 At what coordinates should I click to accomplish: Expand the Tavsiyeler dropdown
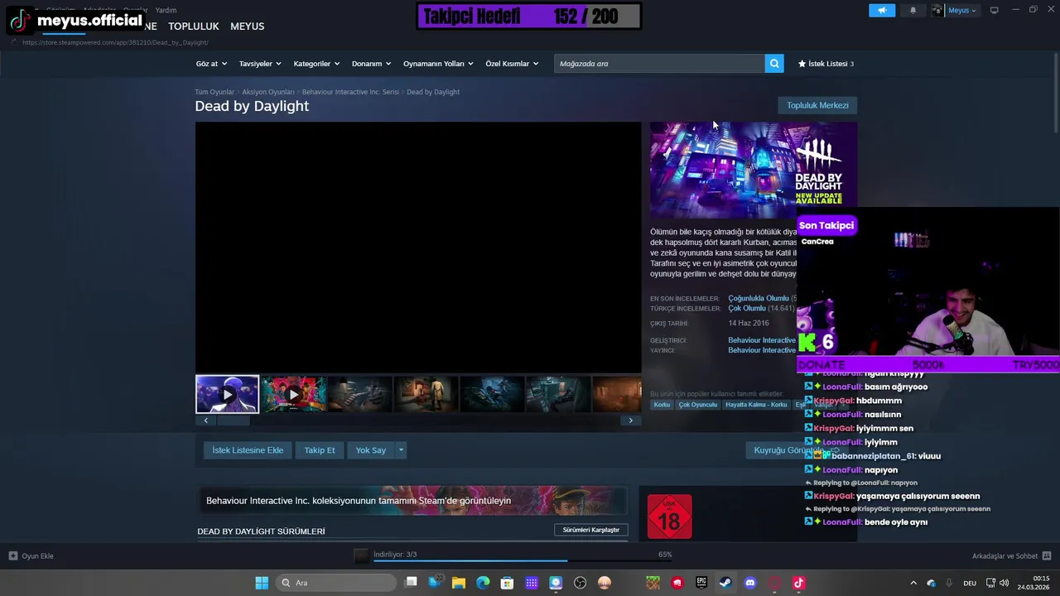point(260,64)
